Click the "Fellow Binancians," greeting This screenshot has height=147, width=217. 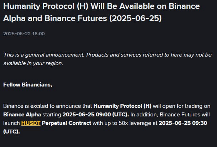(x=28, y=85)
